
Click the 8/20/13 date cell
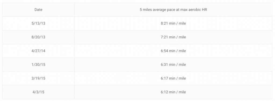tap(38, 37)
